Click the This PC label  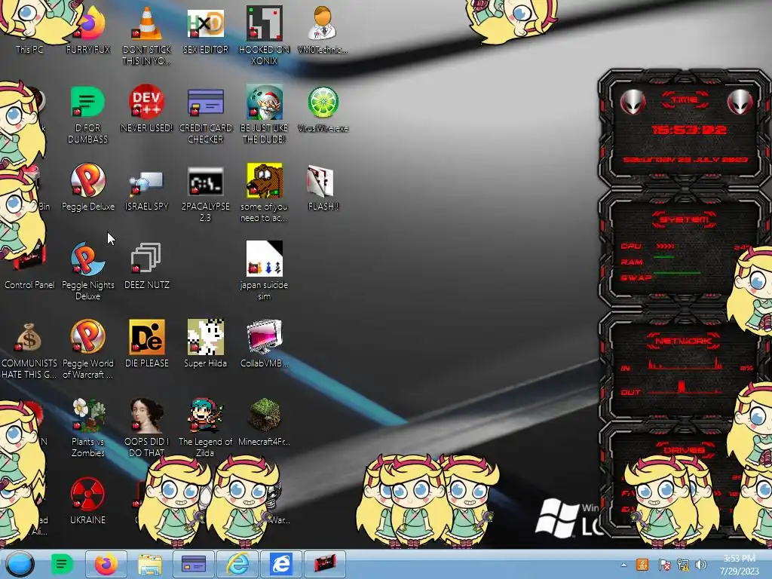(29, 50)
